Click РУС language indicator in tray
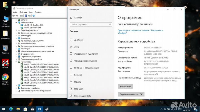This screenshot has height=112, width=200. point(180,109)
